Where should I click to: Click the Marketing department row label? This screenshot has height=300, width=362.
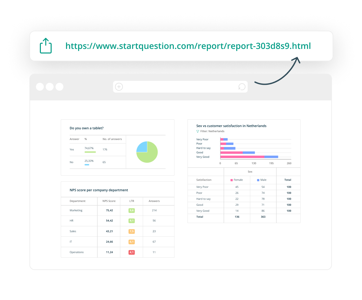pos(76,210)
